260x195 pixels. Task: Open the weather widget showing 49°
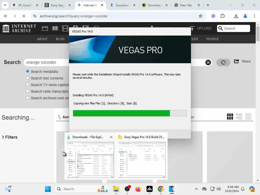(9, 189)
